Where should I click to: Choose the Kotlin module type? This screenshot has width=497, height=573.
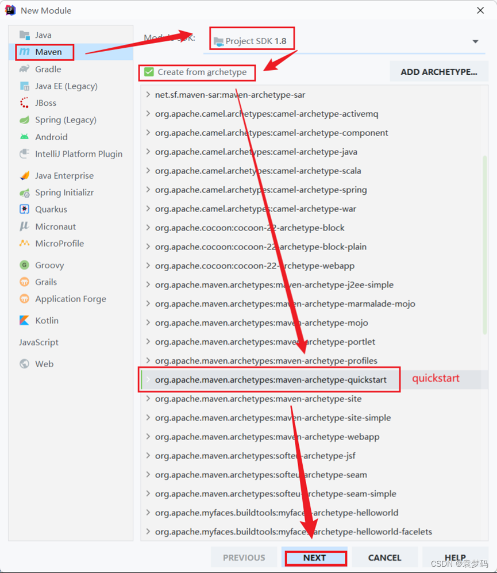(71, 321)
